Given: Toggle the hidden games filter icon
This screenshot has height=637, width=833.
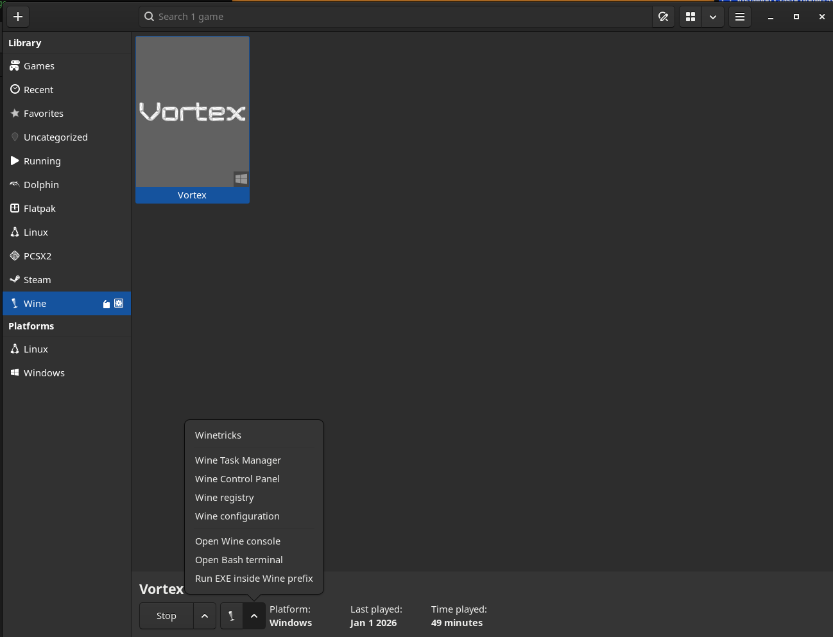Looking at the screenshot, I should pyautogui.click(x=664, y=17).
